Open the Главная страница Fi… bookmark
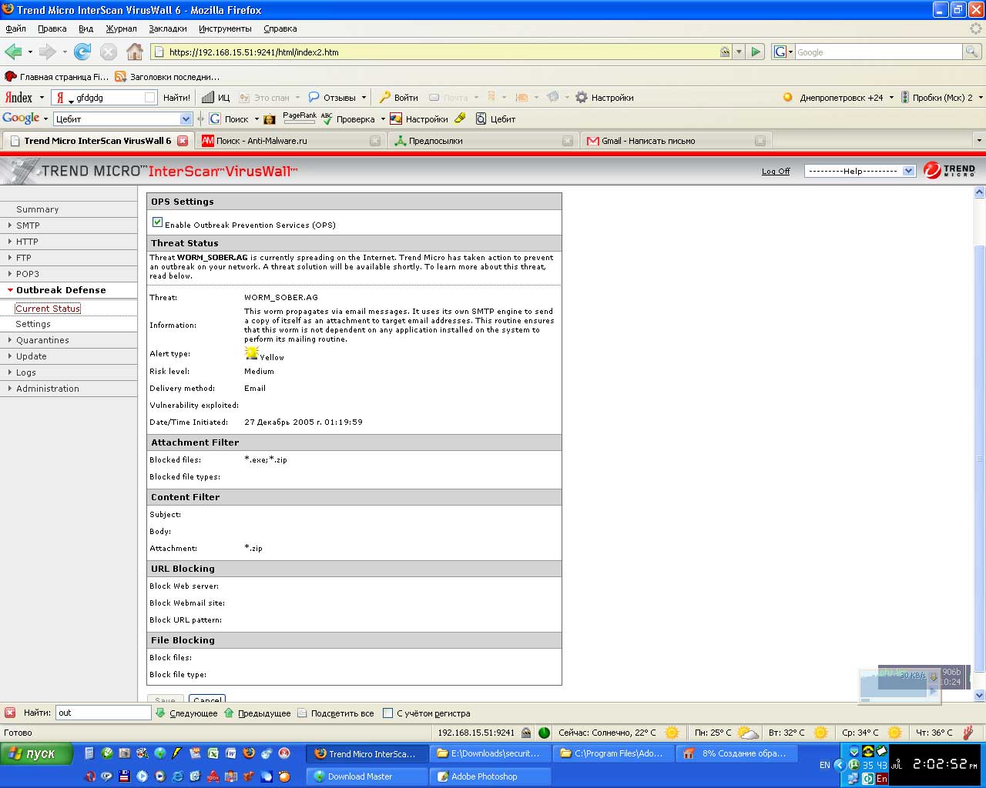The image size is (986, 788). (57, 77)
